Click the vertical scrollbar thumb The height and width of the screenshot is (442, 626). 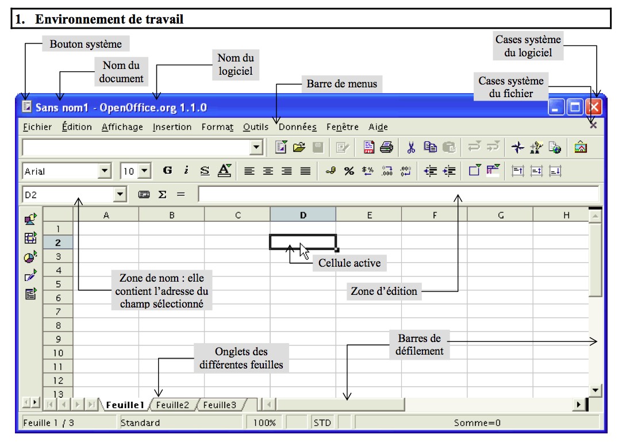(596, 260)
